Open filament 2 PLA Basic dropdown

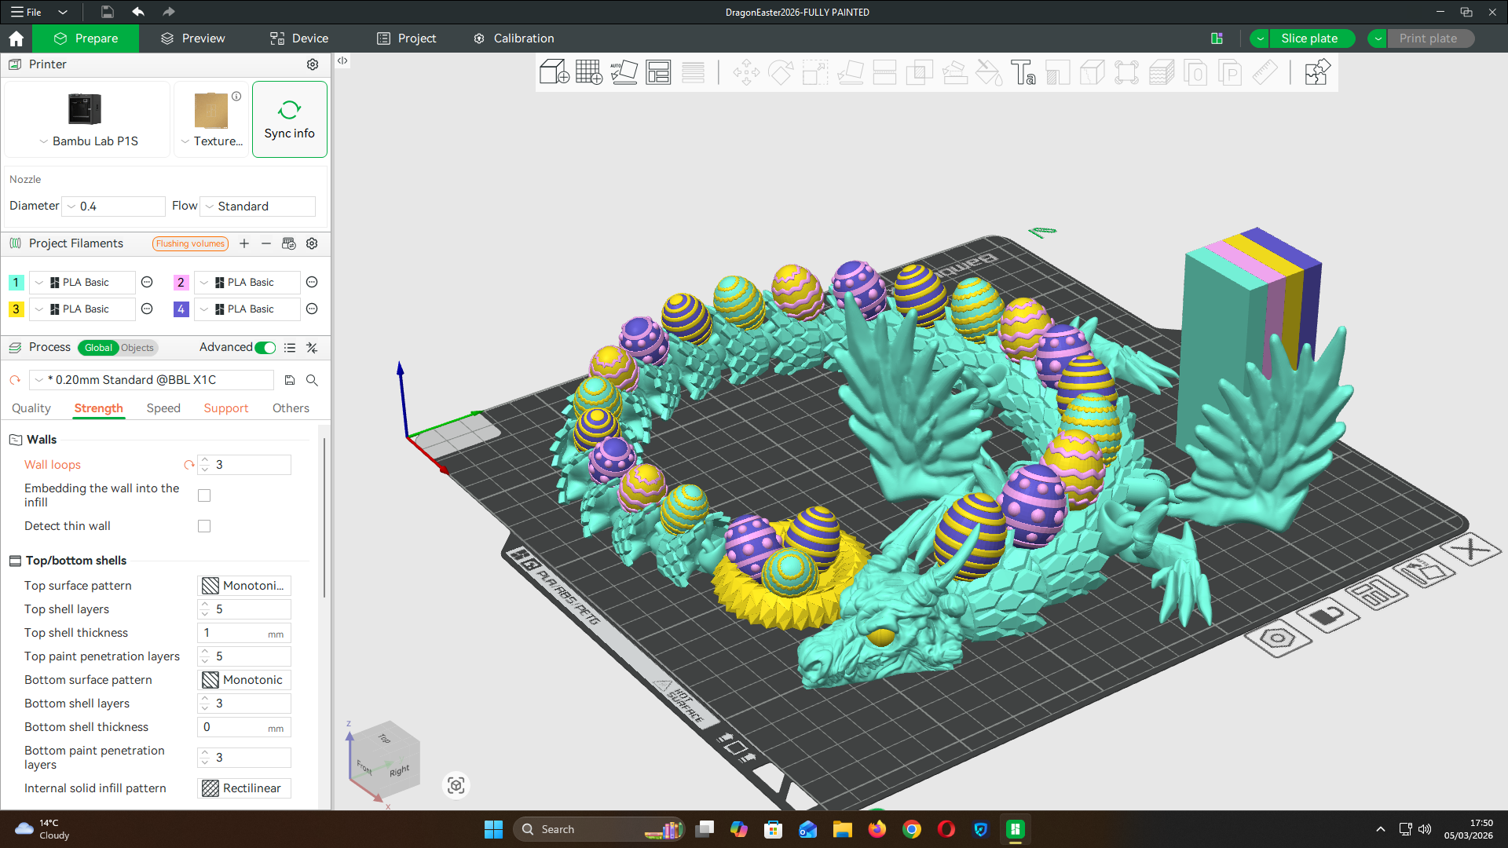(x=247, y=283)
